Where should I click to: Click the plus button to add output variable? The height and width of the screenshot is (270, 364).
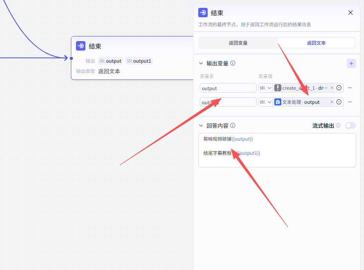pos(351,63)
